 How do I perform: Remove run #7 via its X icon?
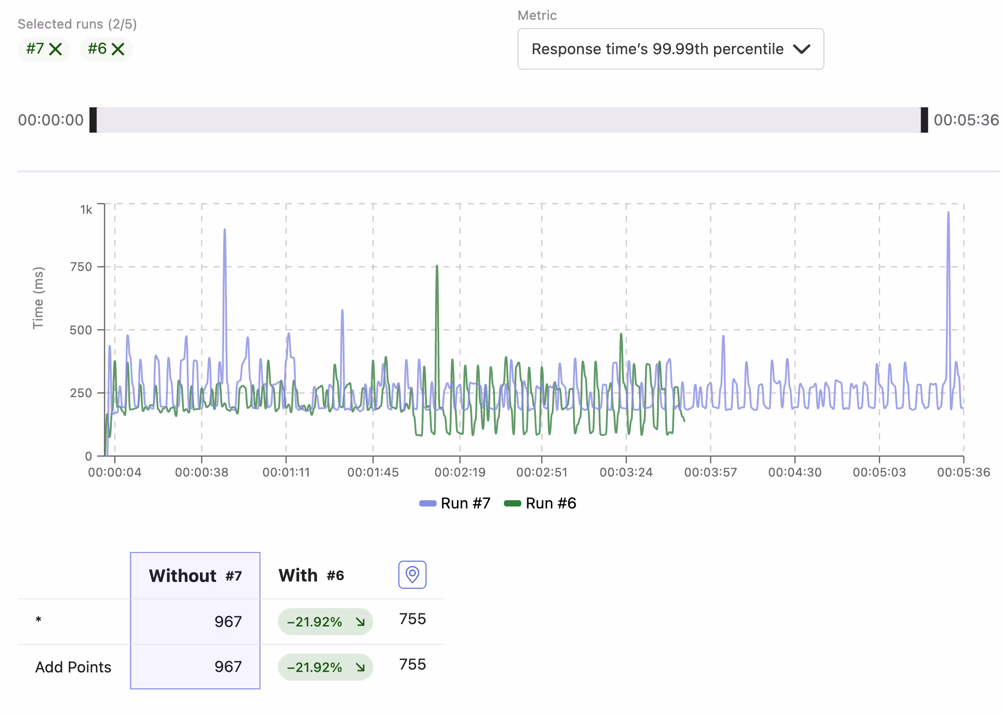pyautogui.click(x=56, y=49)
